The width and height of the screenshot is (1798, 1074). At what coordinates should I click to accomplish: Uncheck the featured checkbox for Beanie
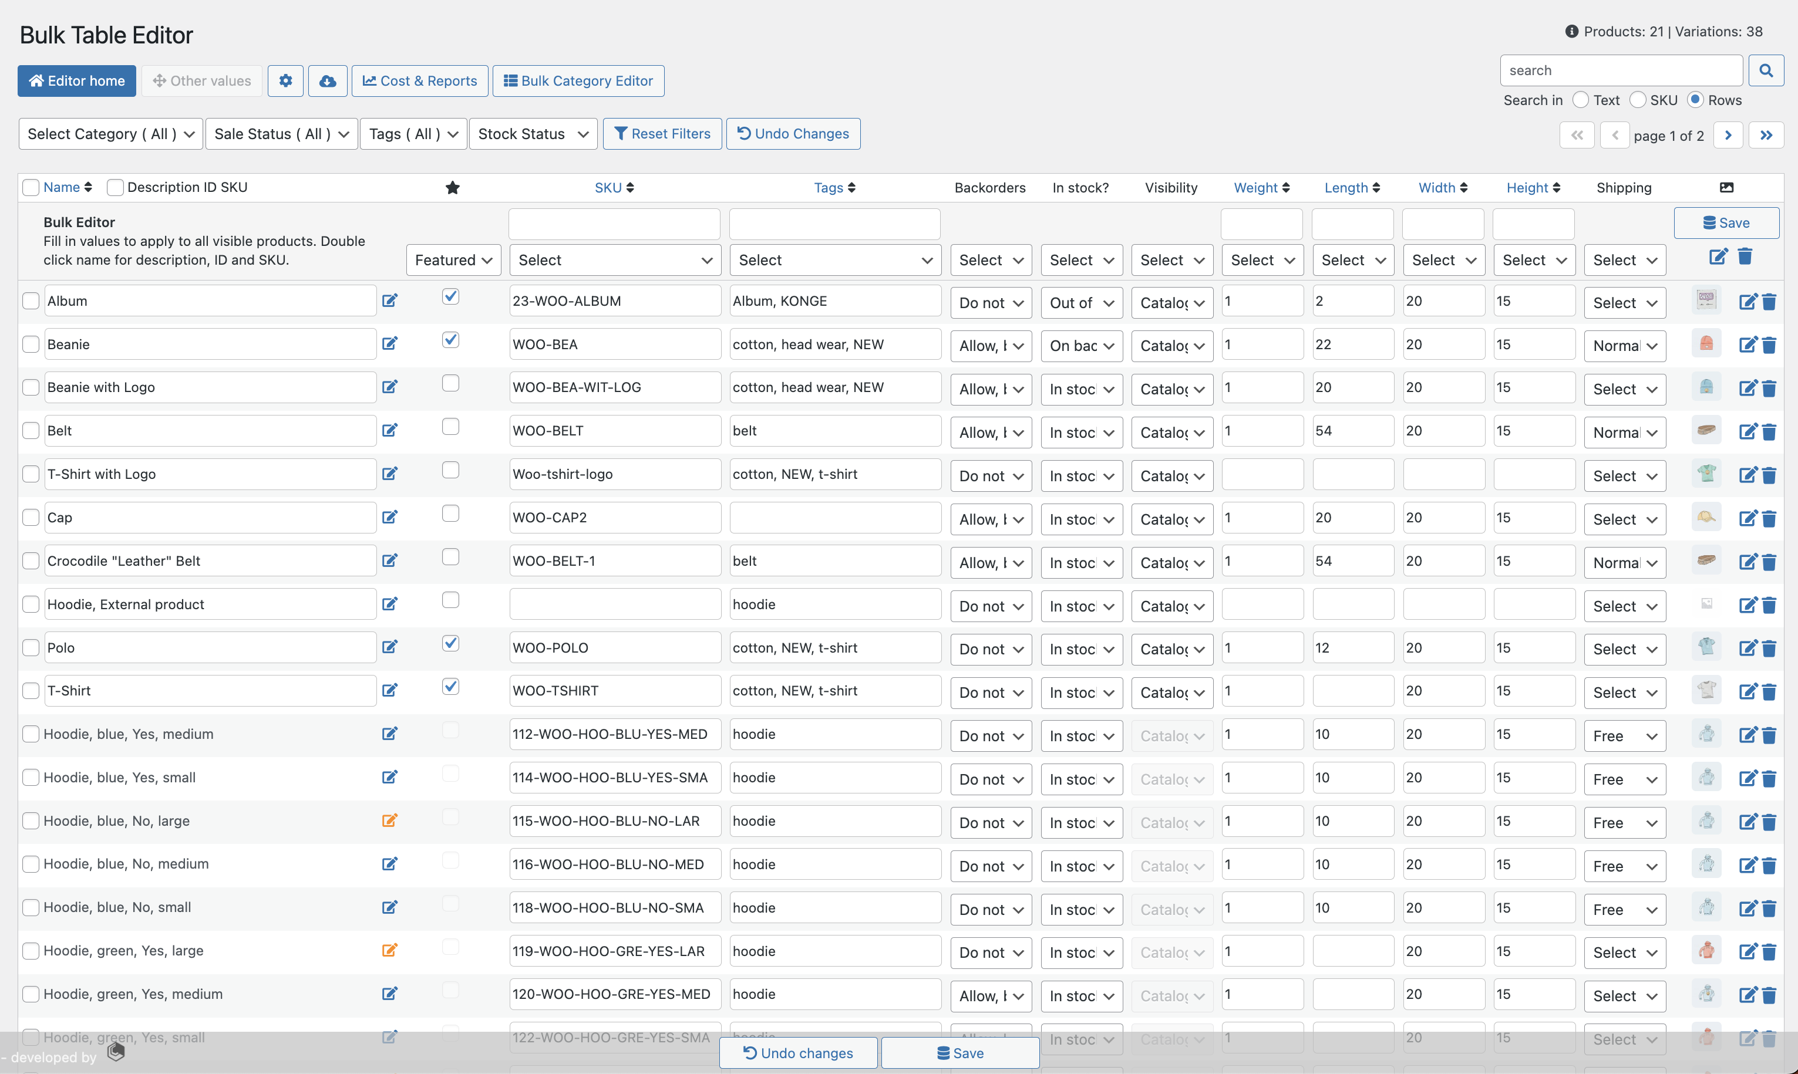[x=450, y=340]
